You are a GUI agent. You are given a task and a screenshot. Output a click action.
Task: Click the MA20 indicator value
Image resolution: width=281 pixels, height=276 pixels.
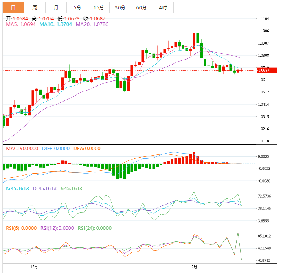tap(92, 25)
